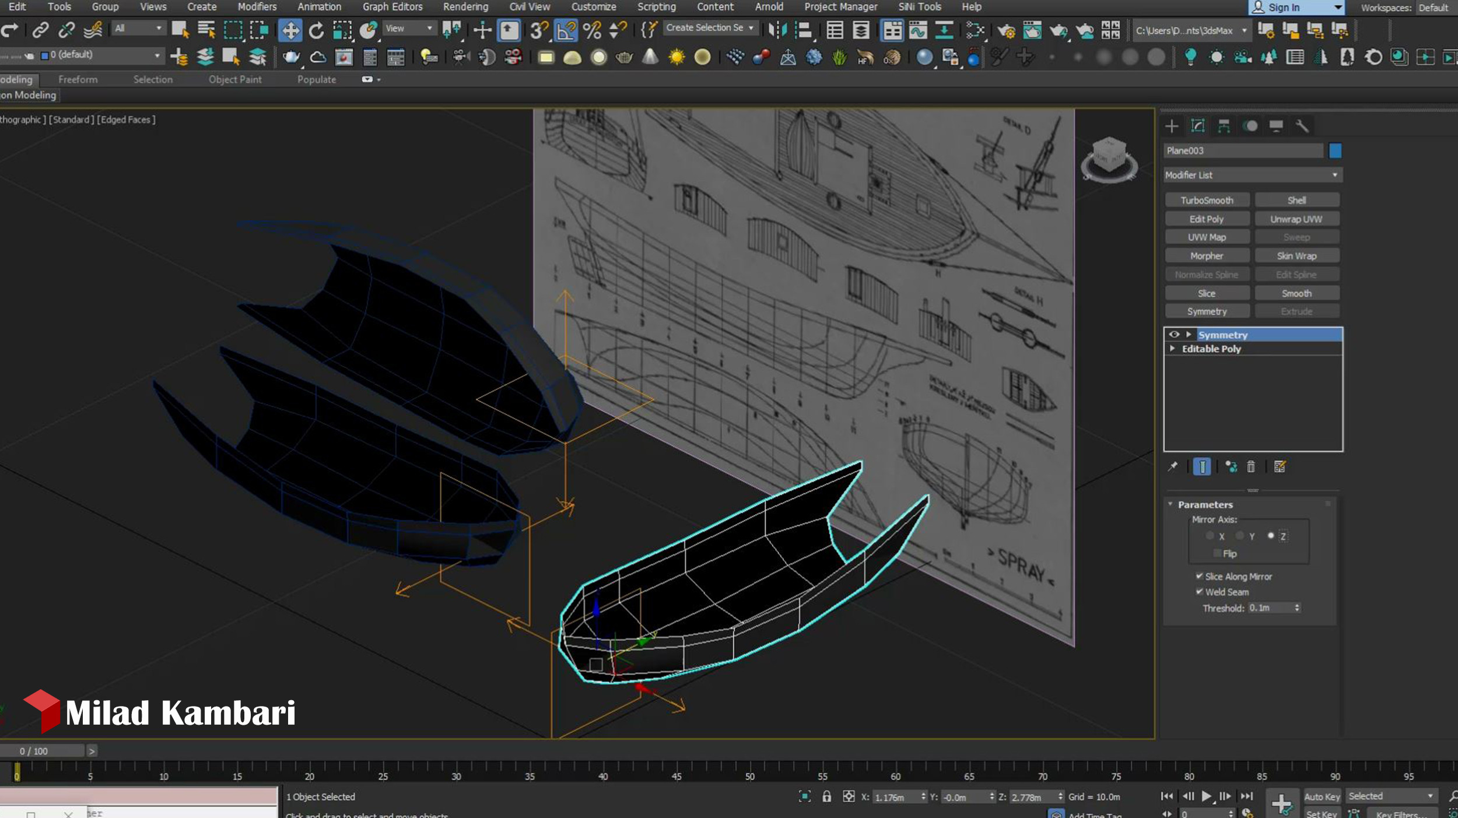Switch to the Freeform ribbon tab
1458x818 pixels.
78,79
